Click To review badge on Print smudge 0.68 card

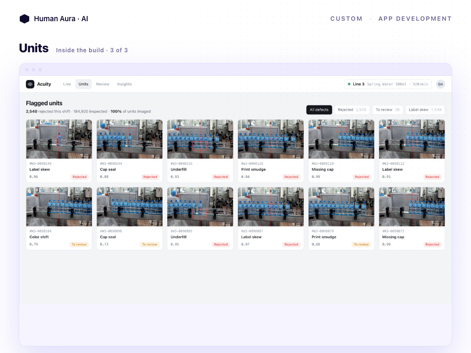pyautogui.click(x=361, y=244)
